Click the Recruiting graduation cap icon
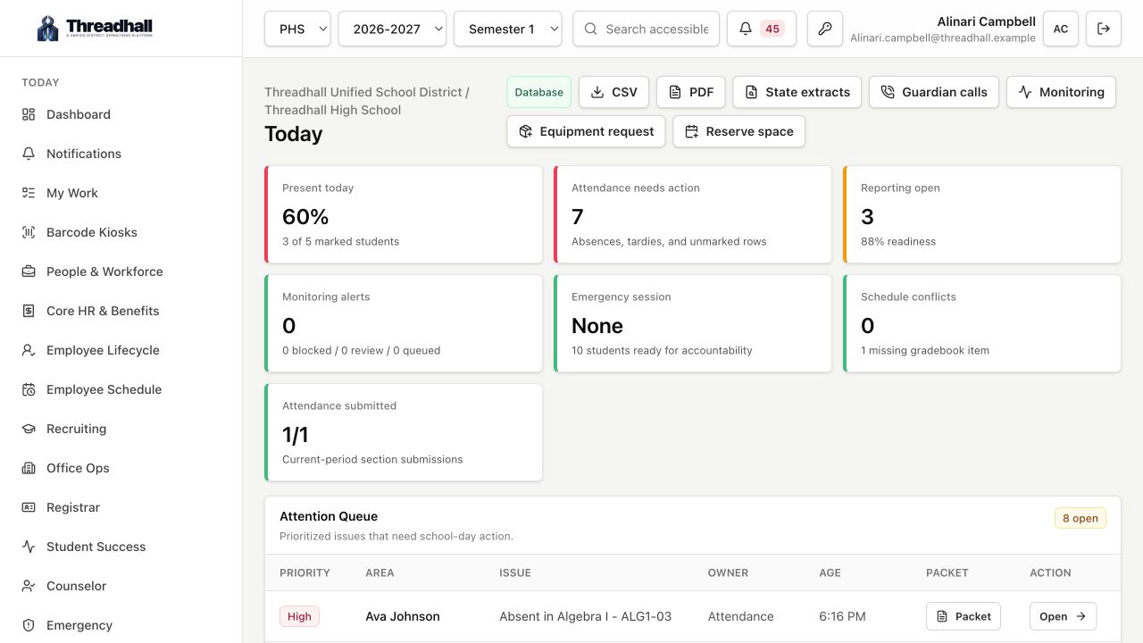1143x643 pixels. click(29, 429)
